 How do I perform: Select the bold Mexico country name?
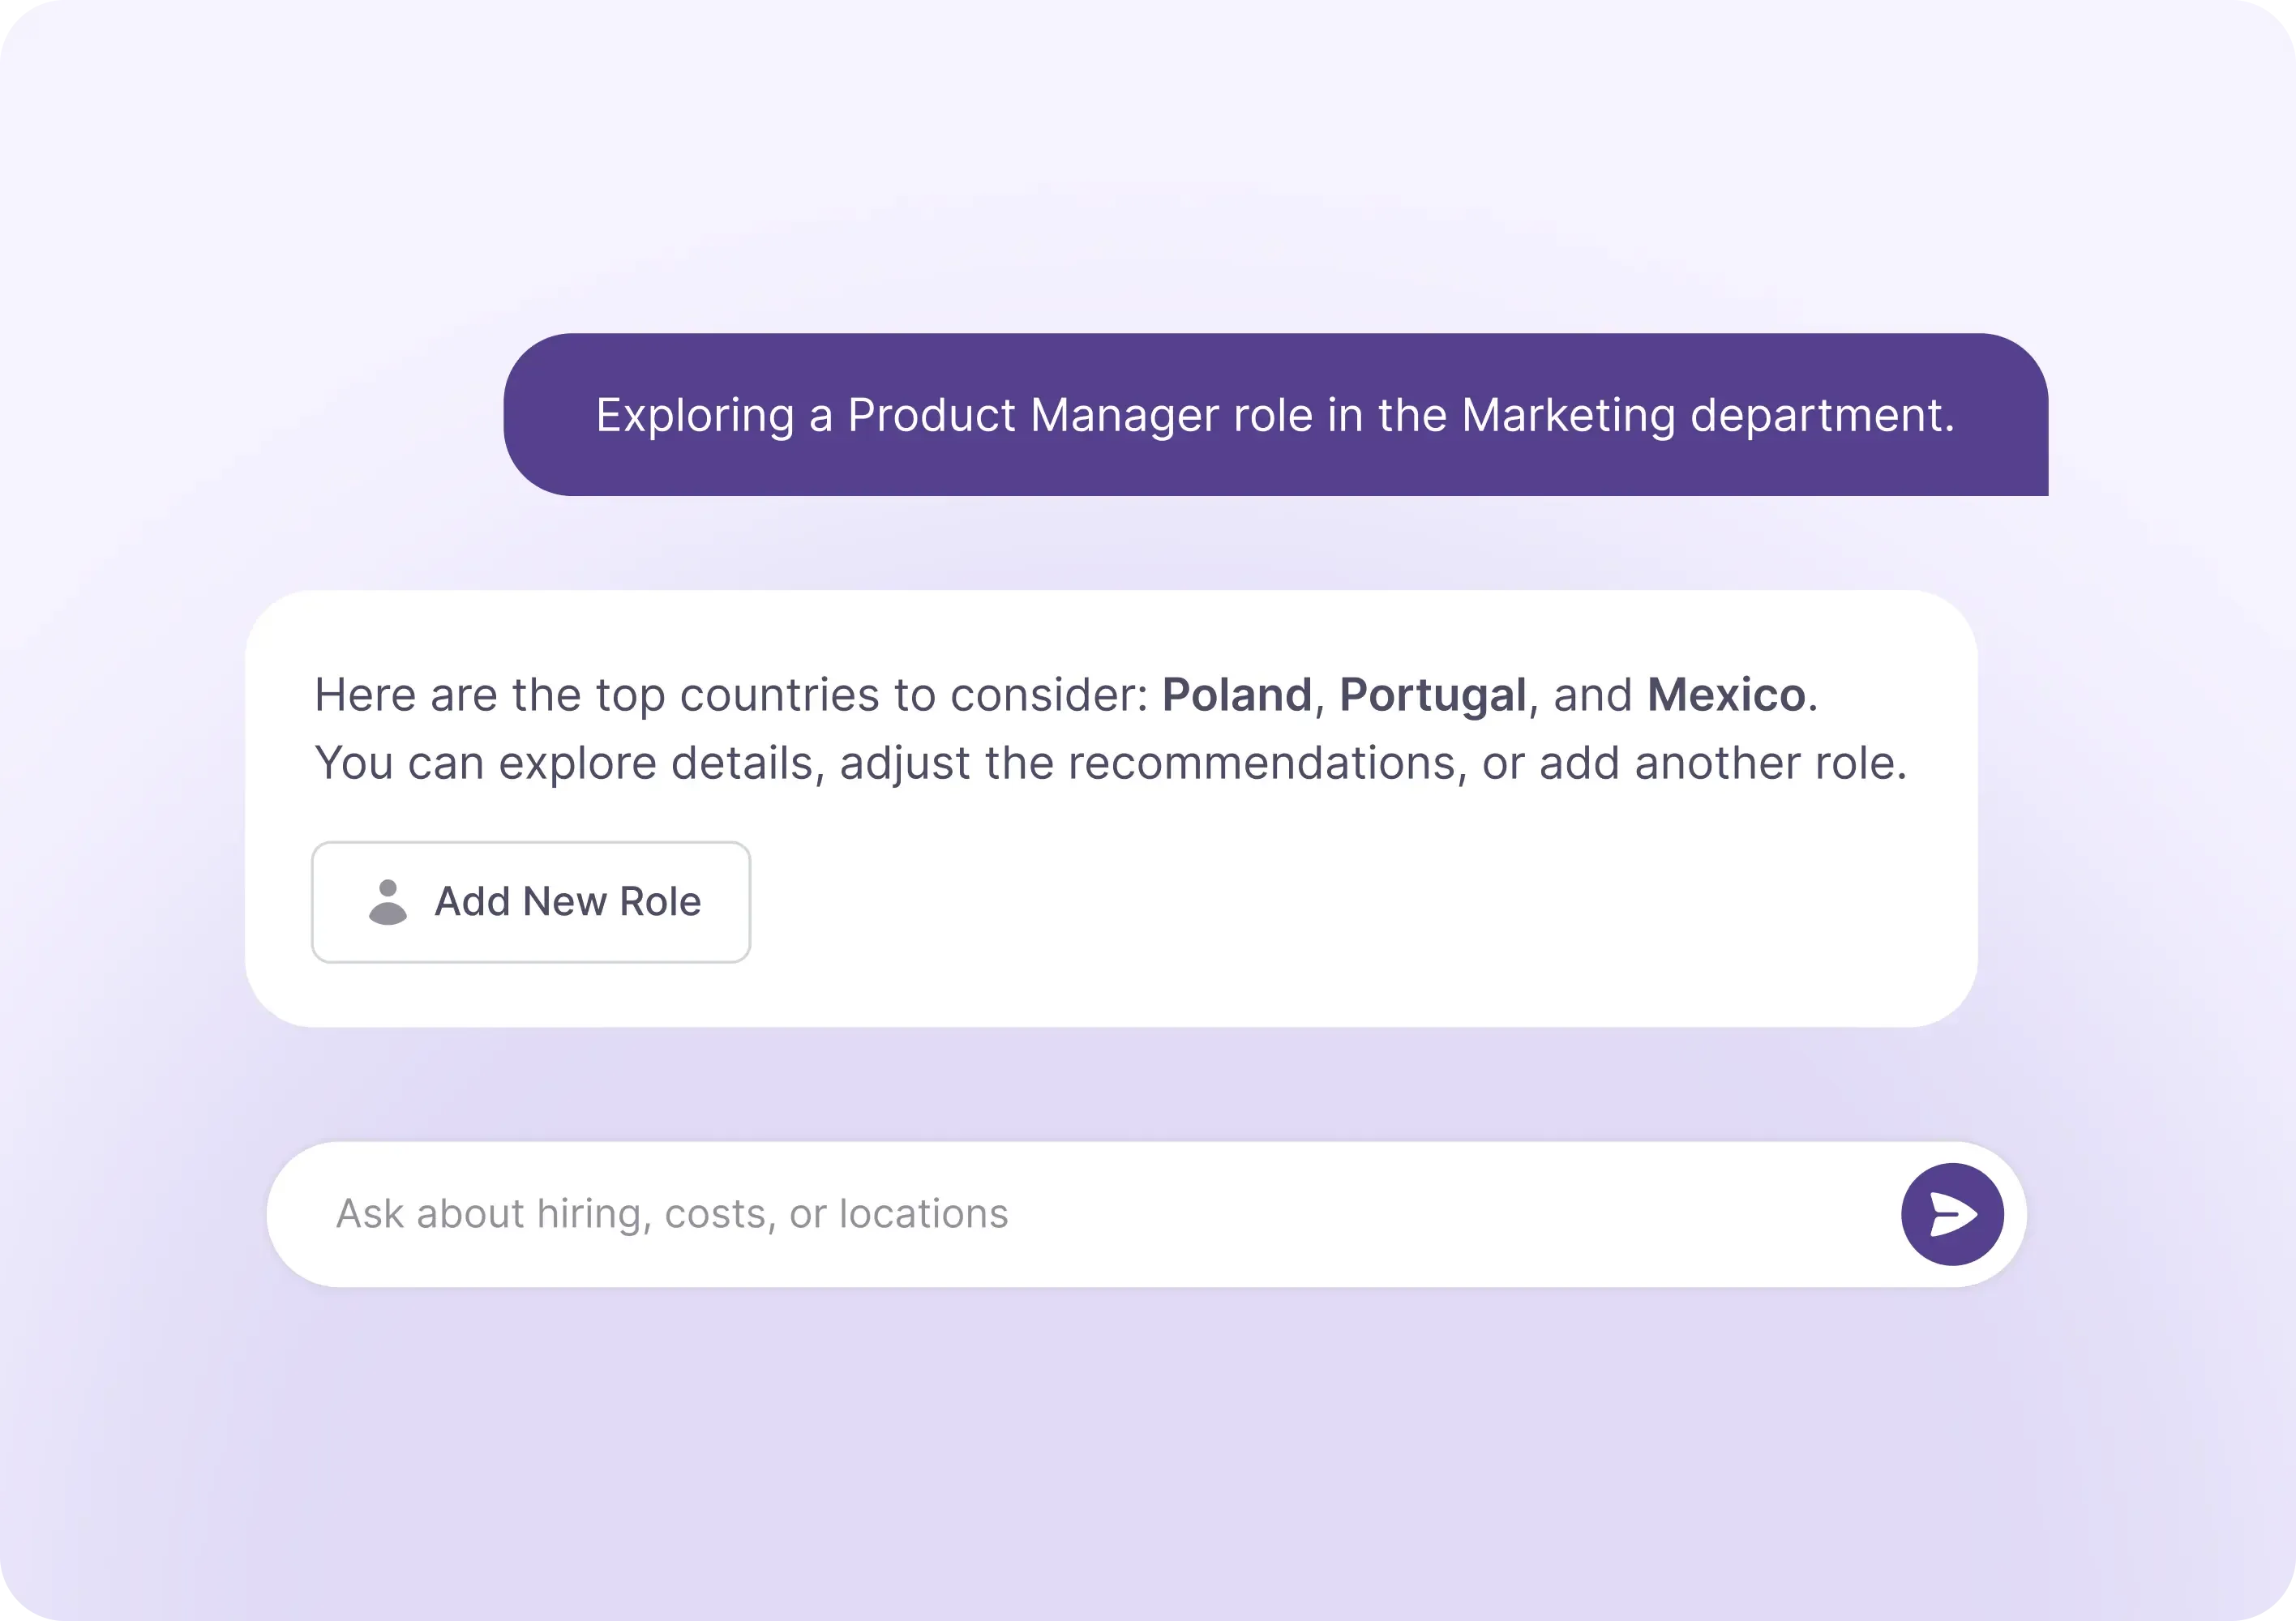(1726, 695)
